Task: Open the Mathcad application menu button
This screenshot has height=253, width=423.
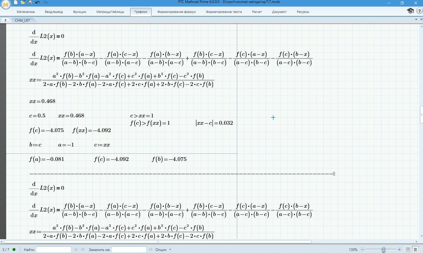Action: point(6,4)
